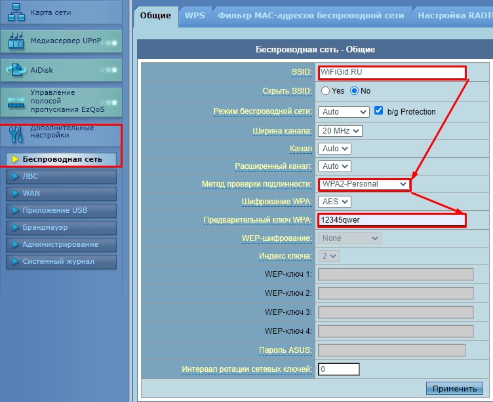This screenshot has width=493, height=402.
Task: Click the wrench icon for Дополнительные настройки
Action: [x=16, y=134]
